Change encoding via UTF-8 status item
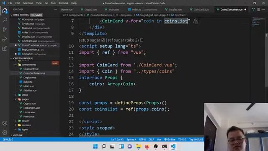Screen dimensions: 268x151 click(142, 140)
